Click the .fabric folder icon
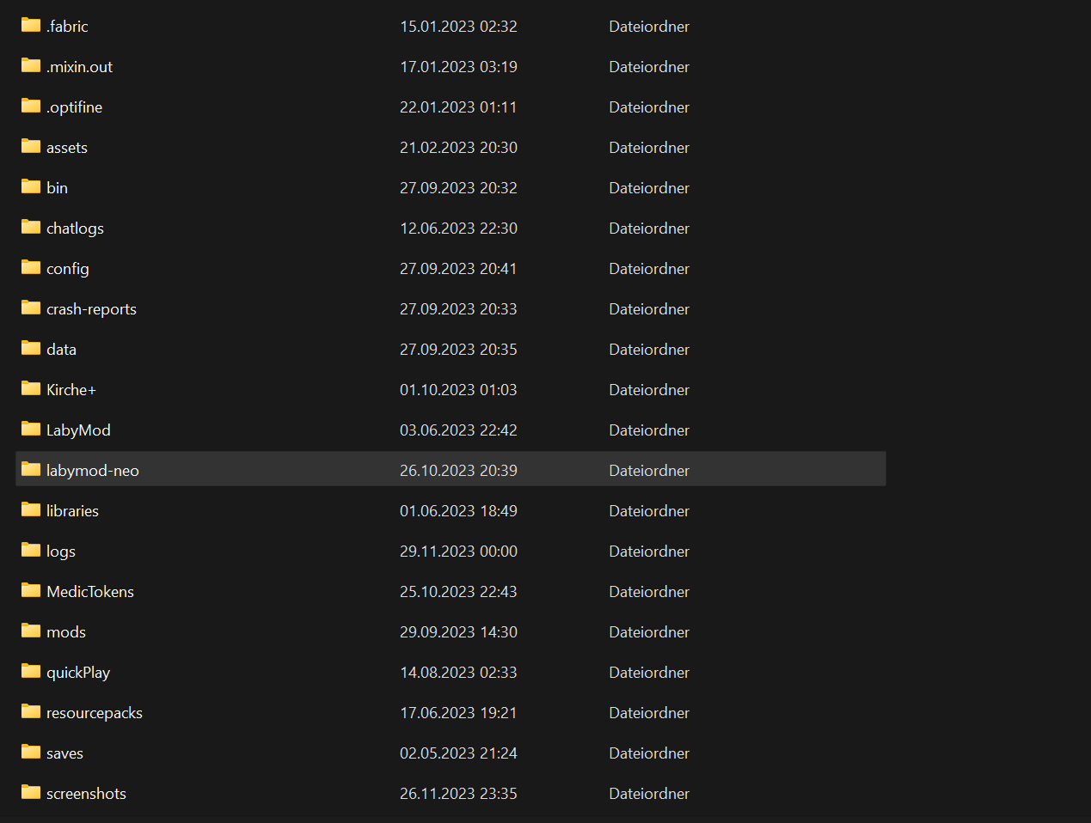 31,26
